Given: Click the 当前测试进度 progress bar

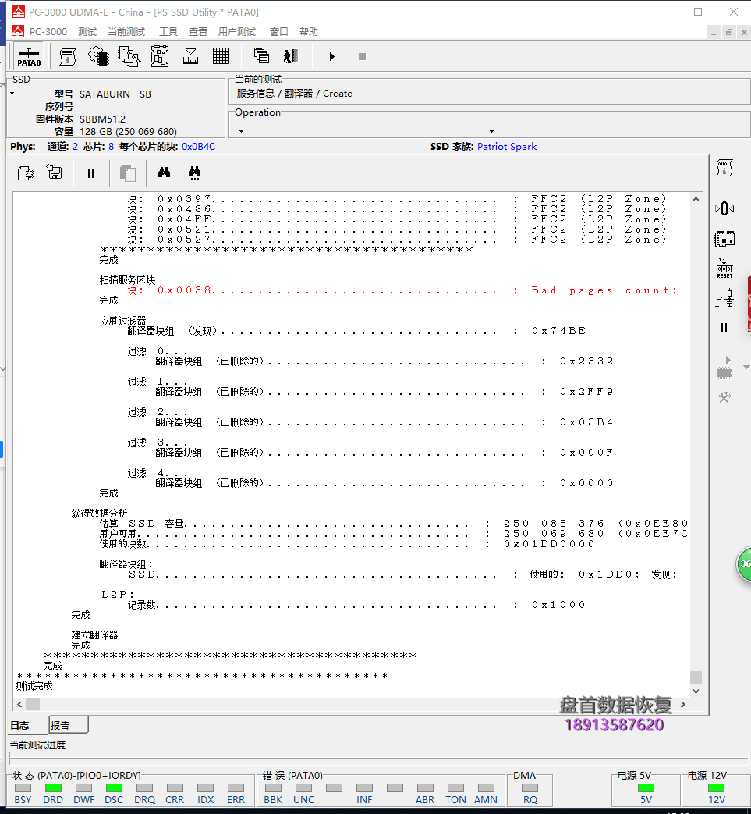Looking at the screenshot, I should coord(378,759).
